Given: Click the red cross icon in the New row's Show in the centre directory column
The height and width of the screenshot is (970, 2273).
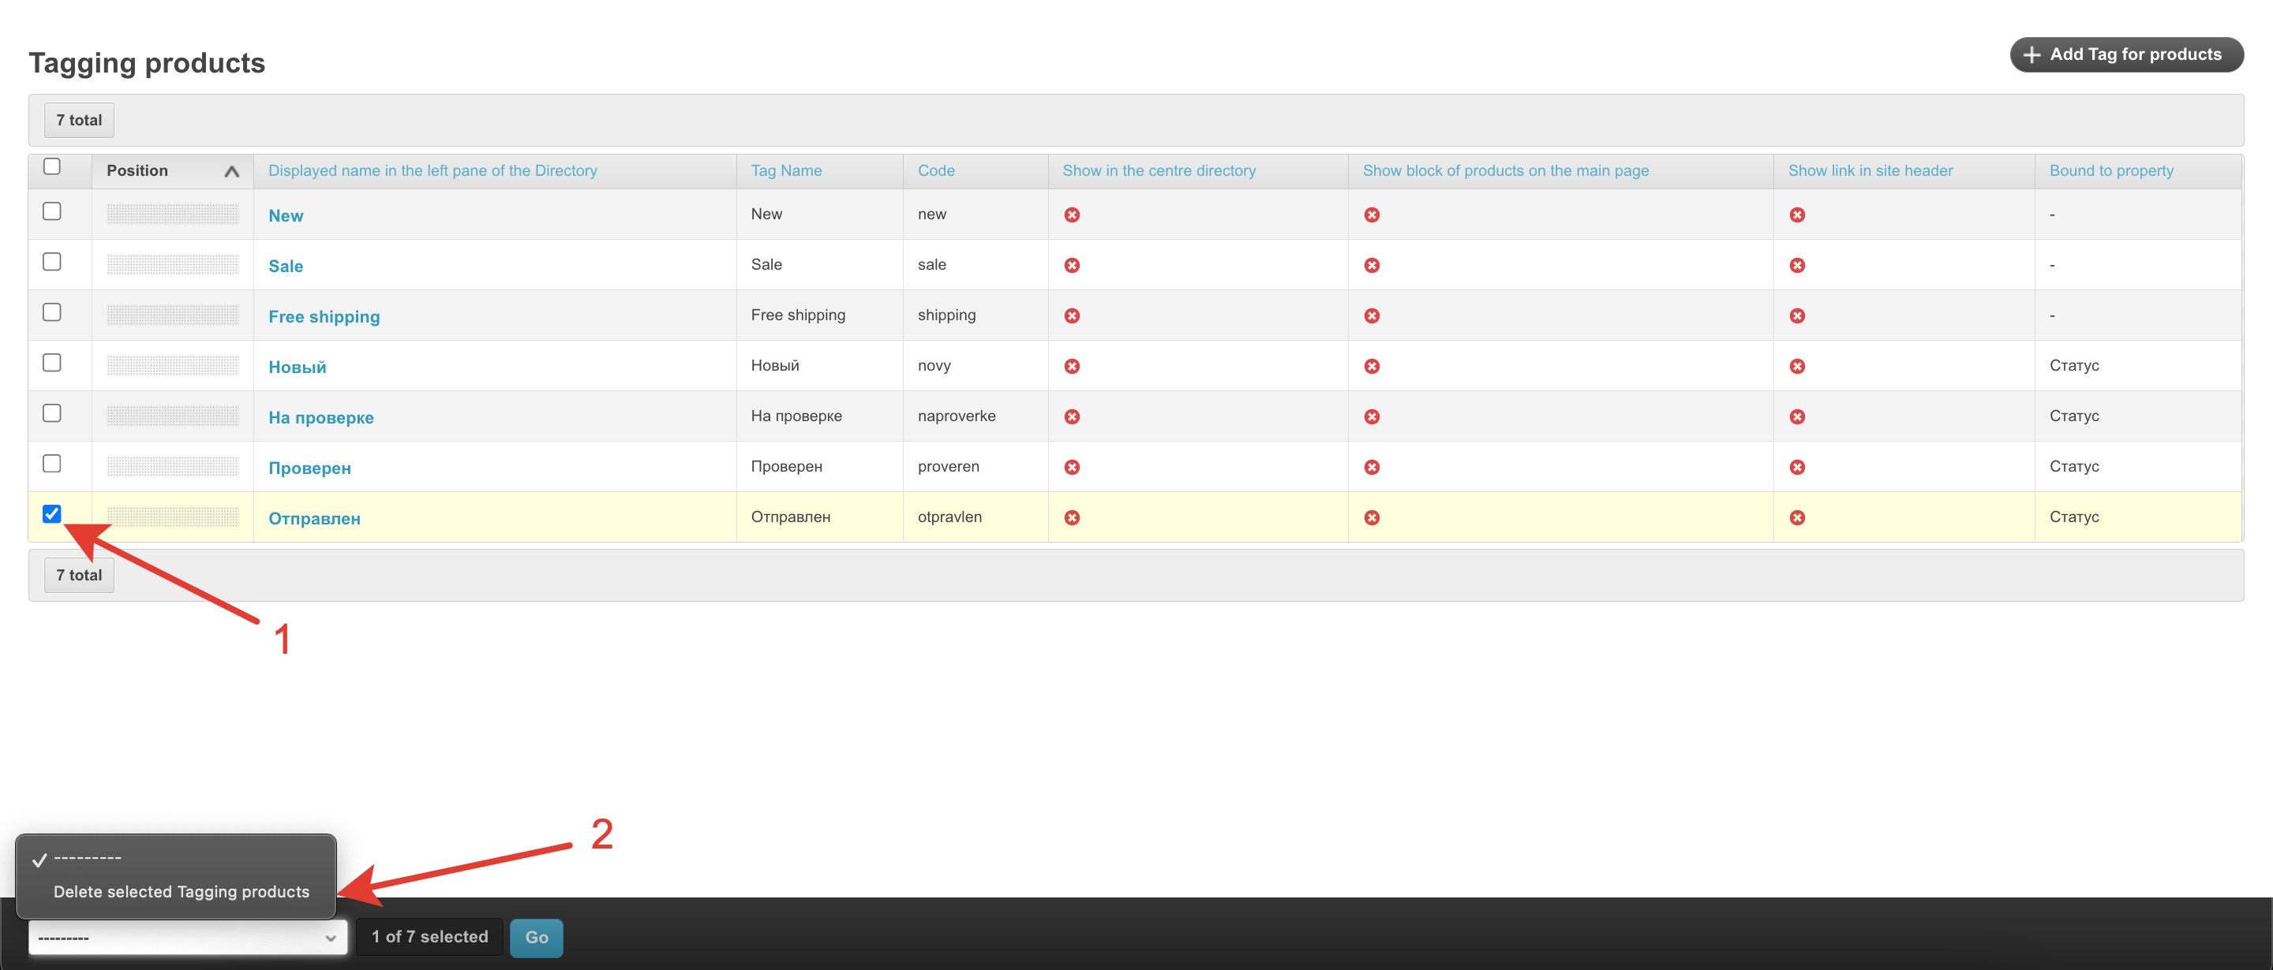Looking at the screenshot, I should pos(1071,215).
